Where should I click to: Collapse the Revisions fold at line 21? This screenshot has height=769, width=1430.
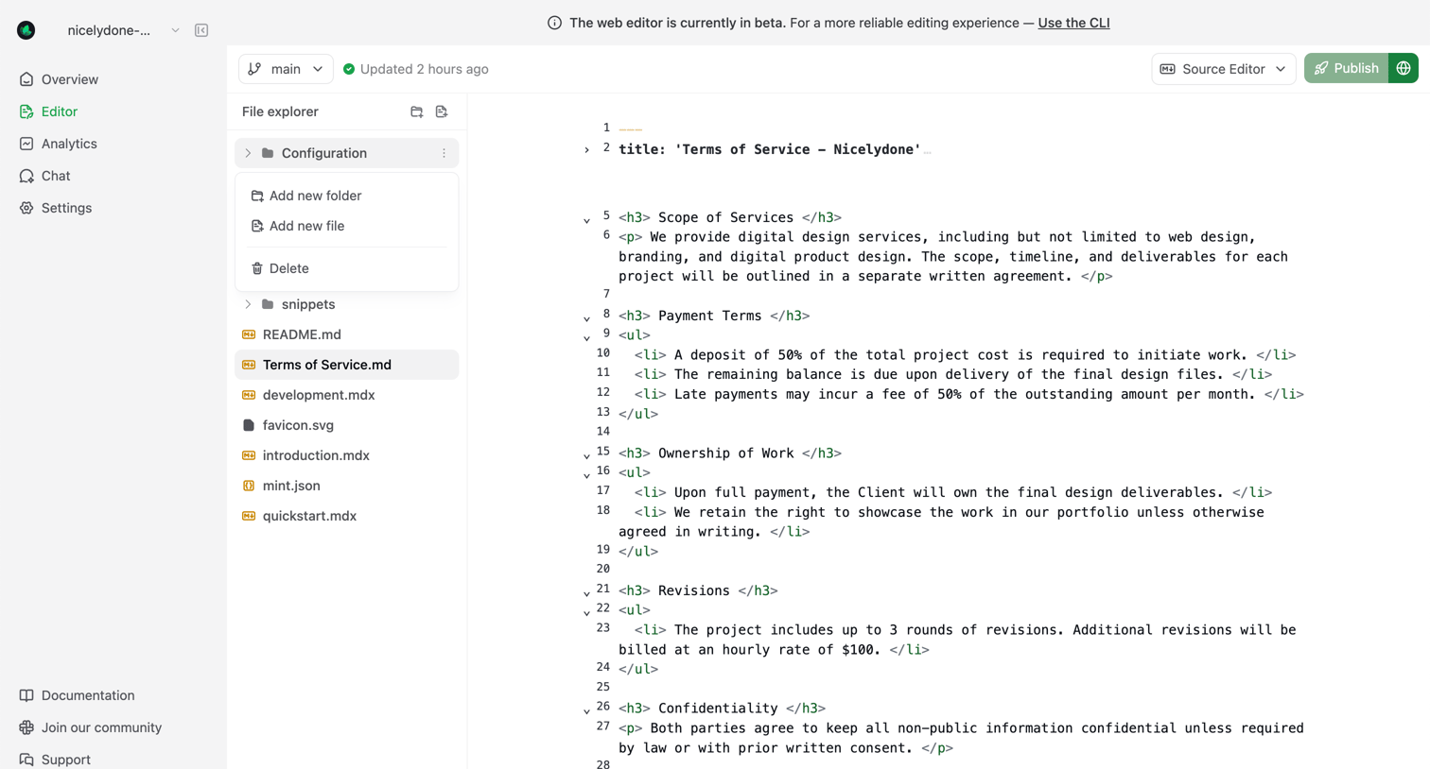(586, 593)
